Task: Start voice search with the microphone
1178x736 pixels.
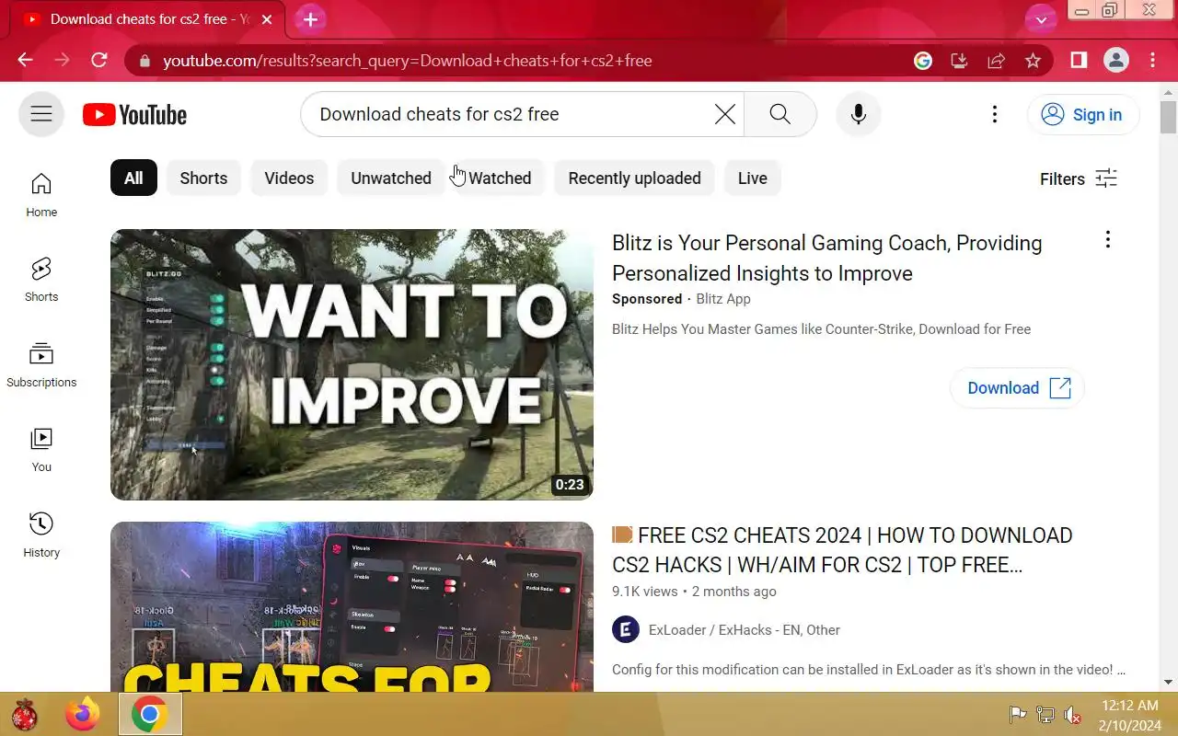Action: 859,114
